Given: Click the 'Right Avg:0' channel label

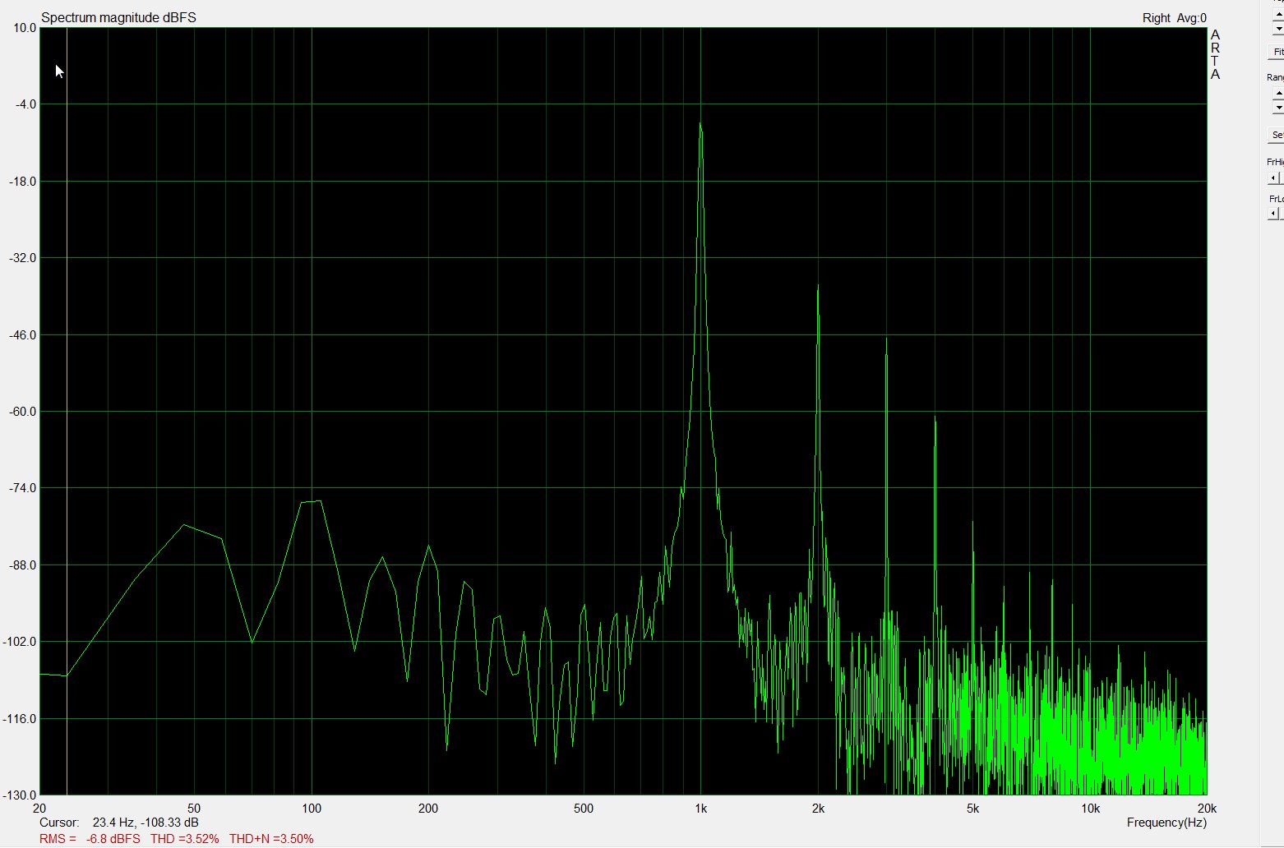Looking at the screenshot, I should tap(1174, 18).
